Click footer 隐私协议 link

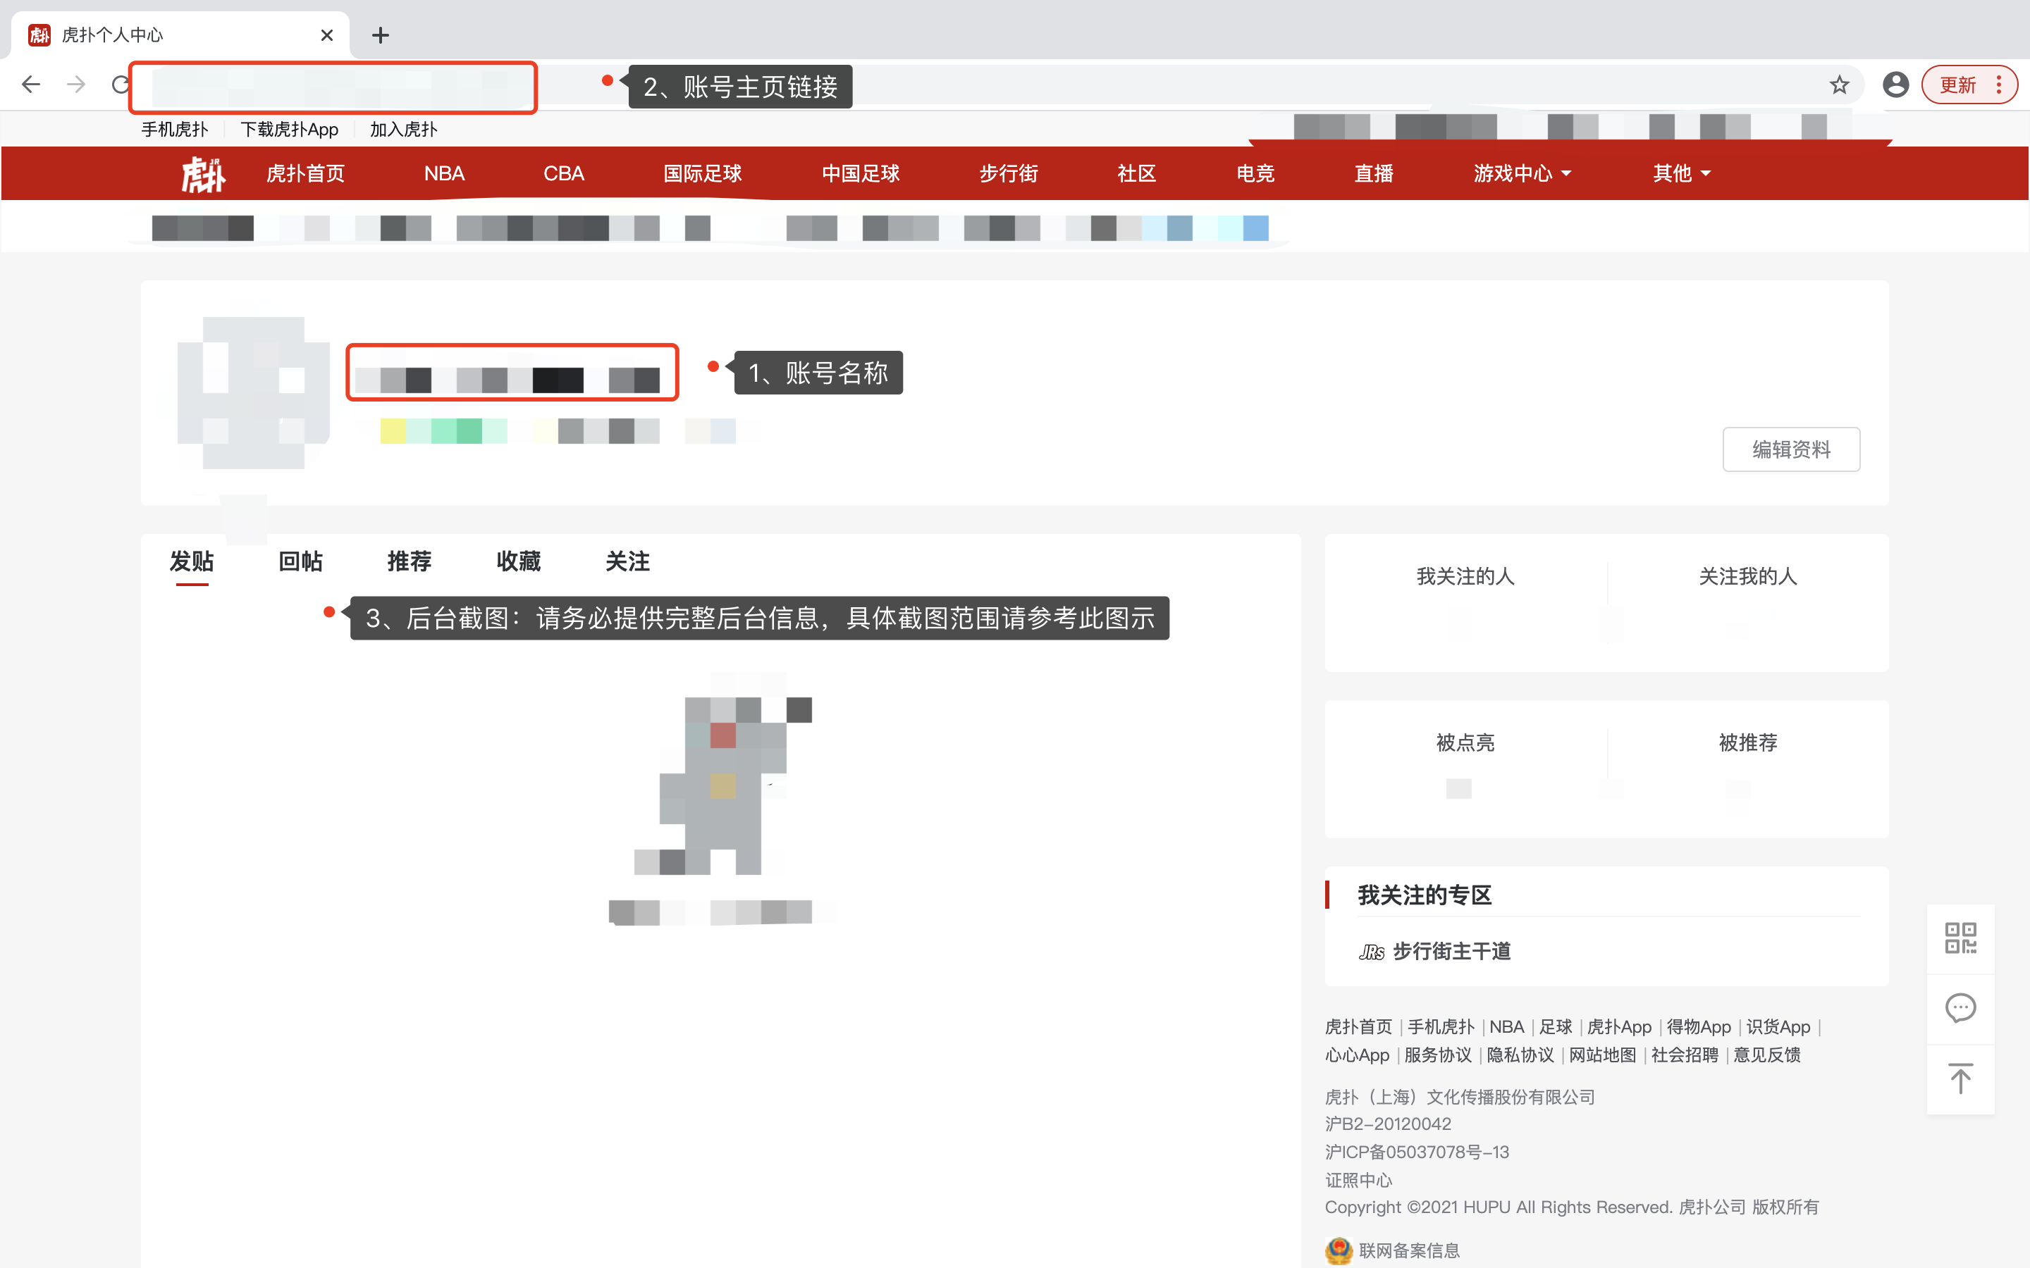pos(1520,1055)
